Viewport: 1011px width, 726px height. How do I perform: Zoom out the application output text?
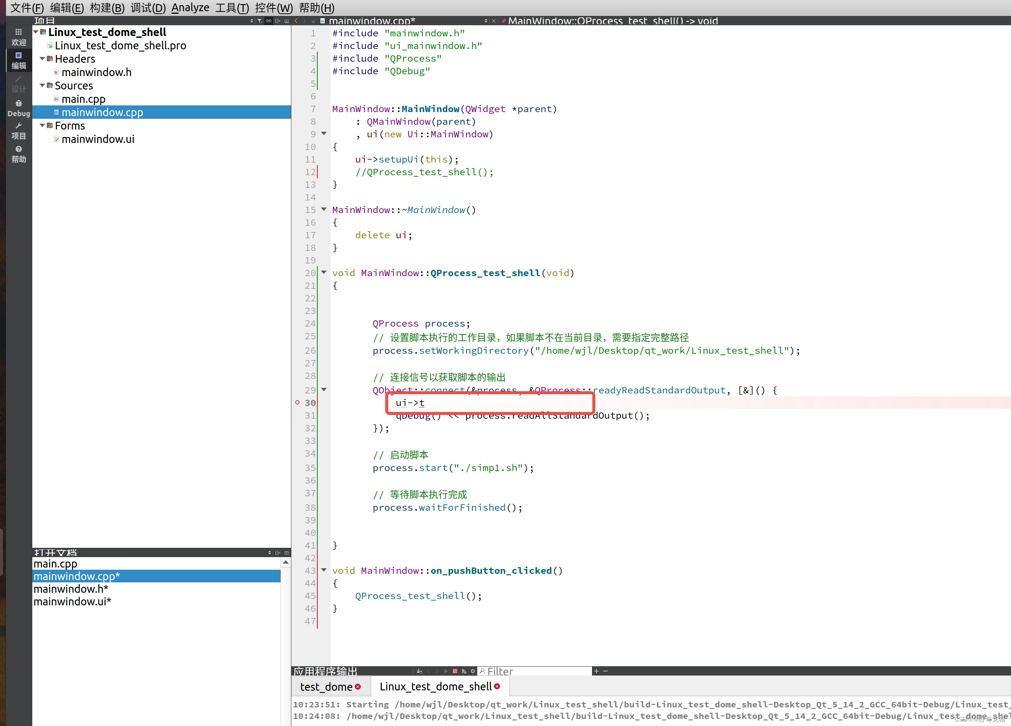605,671
